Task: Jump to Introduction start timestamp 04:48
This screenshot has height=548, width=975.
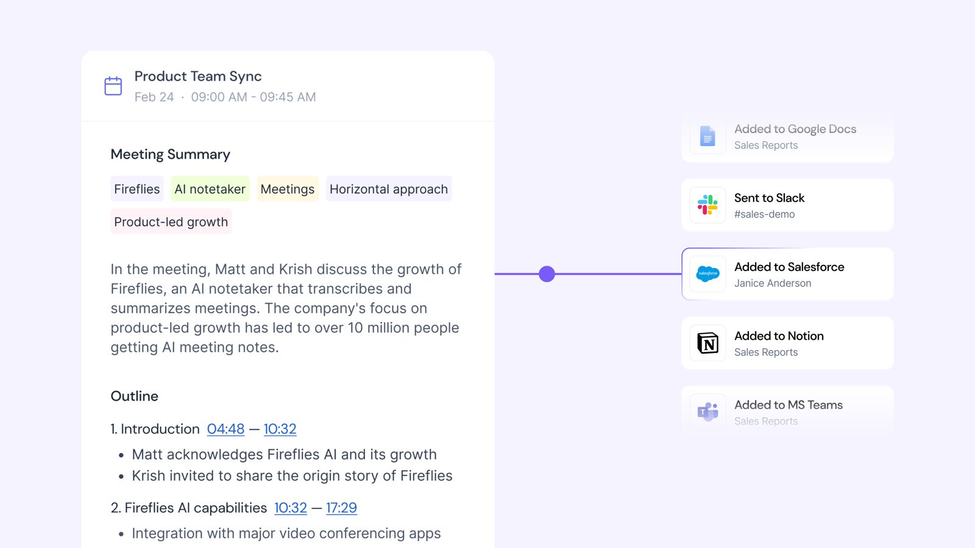Action: (225, 429)
